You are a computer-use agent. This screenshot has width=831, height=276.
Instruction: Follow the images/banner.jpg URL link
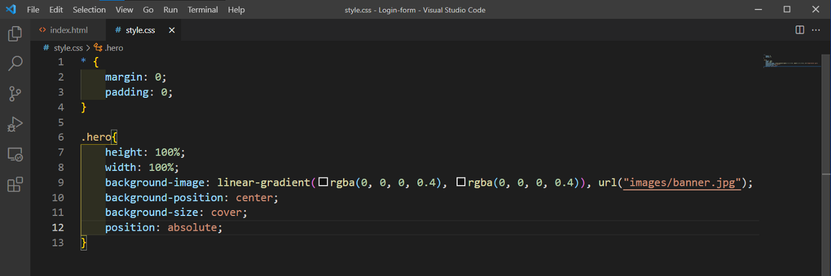(682, 183)
